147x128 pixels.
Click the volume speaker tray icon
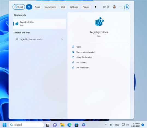click(127, 125)
